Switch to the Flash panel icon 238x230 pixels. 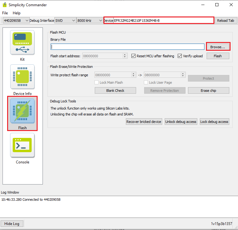[x=22, y=111]
